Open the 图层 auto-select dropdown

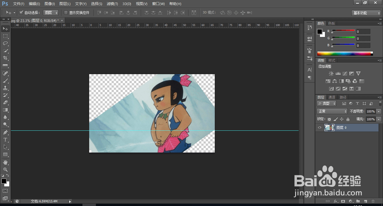51,13
